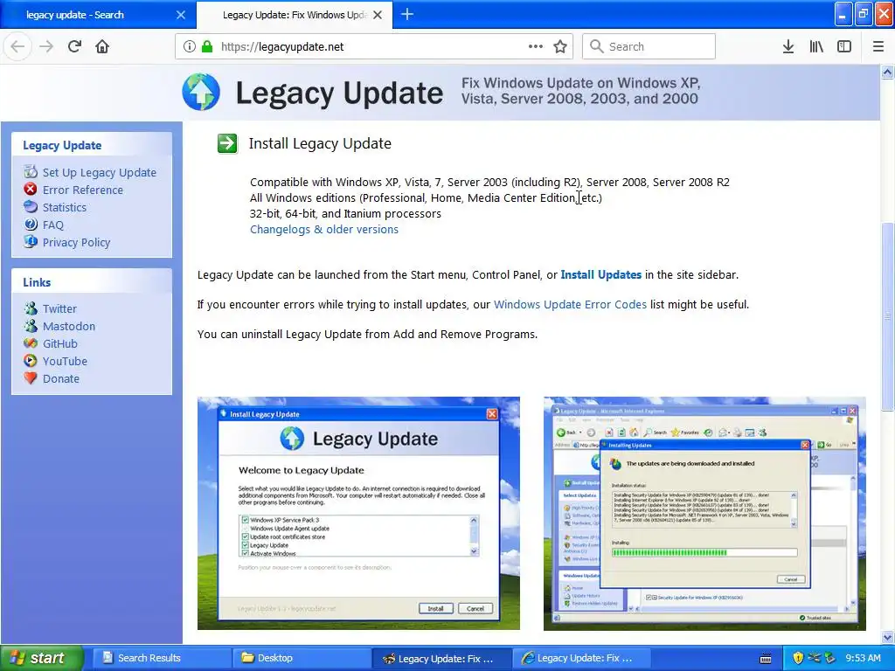The image size is (895, 671).
Task: Switch to 'legacy update - Search' tab
Action: click(98, 15)
